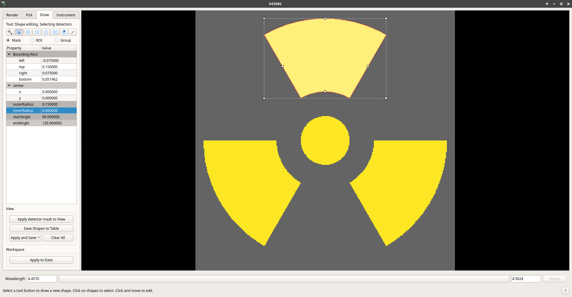This screenshot has width=572, height=297.
Task: Click the Wavelength minimum field showing 4.4576
Action: [42, 279]
